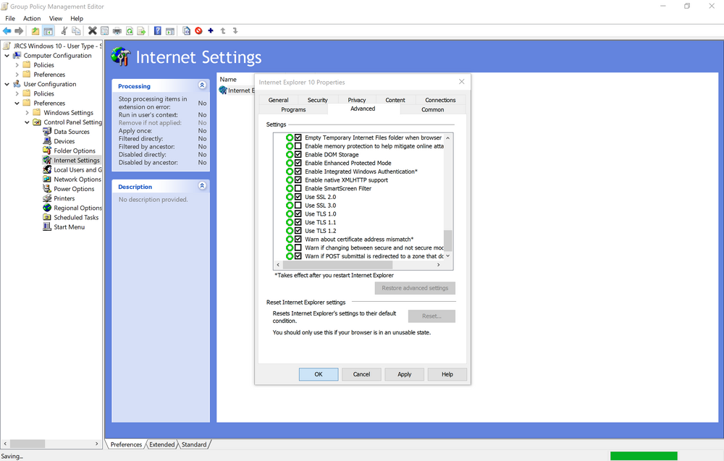The width and height of the screenshot is (724, 461).
Task: Switch to the Connections tab
Action: click(440, 100)
